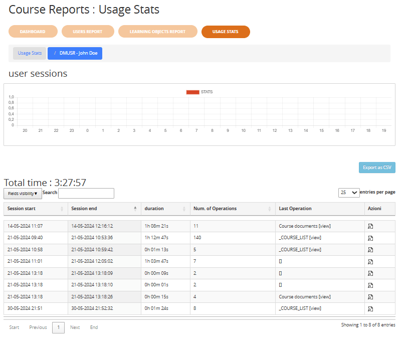Viewport: 406px width, 337px height.
Task: Open details icon for 30-05-2024 21:51 session
Action: pyautogui.click(x=370, y=309)
